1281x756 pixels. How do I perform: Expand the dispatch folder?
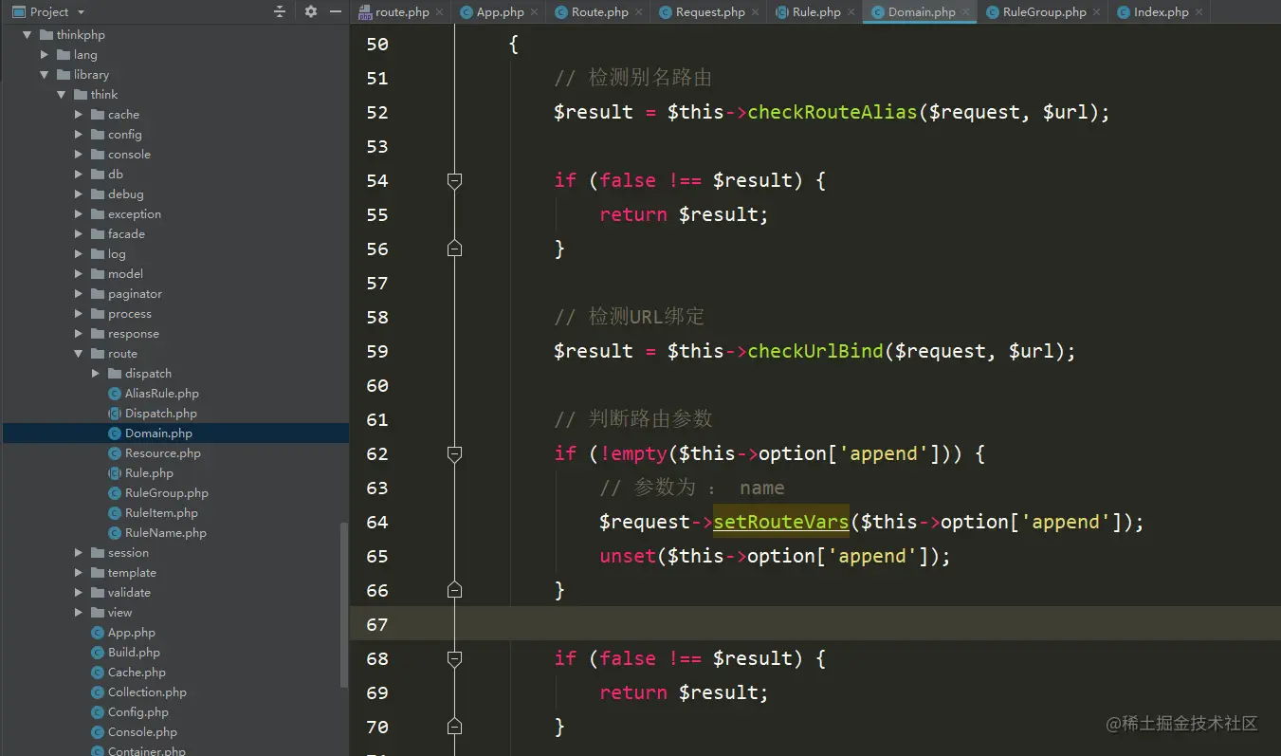(x=96, y=374)
